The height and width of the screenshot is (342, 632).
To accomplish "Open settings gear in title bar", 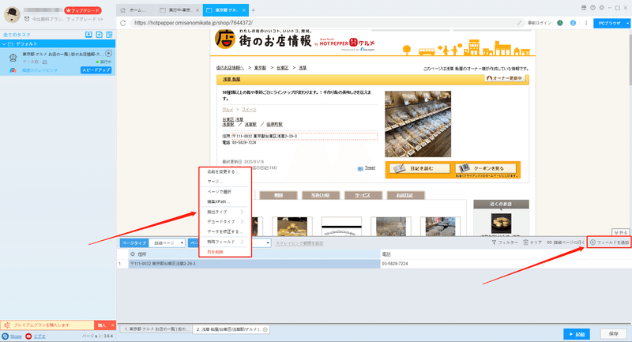I will click(x=601, y=8).
